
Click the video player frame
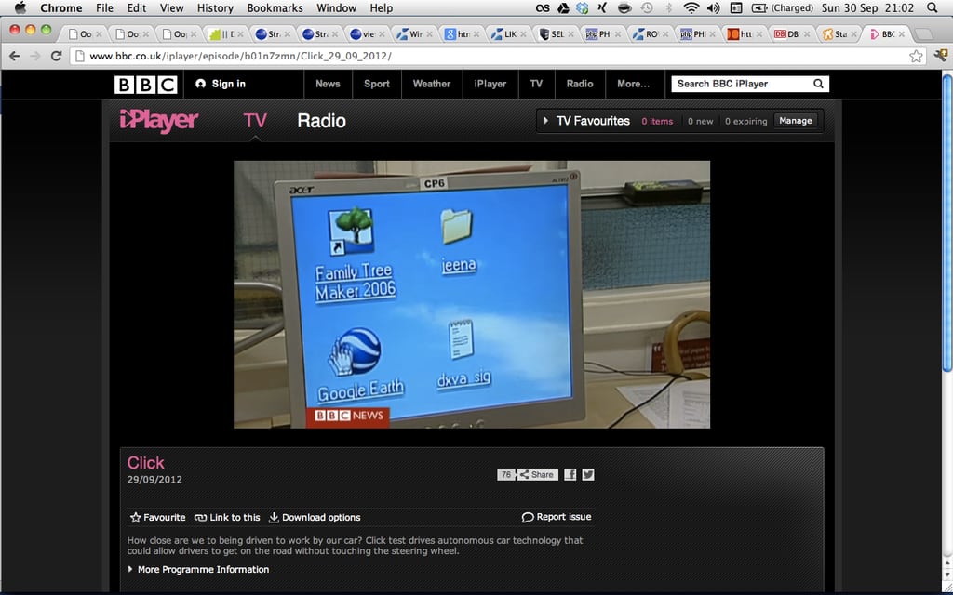[472, 295]
